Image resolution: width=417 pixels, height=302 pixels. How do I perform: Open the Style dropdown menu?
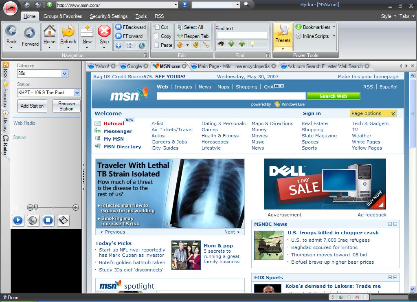pyautogui.click(x=388, y=16)
